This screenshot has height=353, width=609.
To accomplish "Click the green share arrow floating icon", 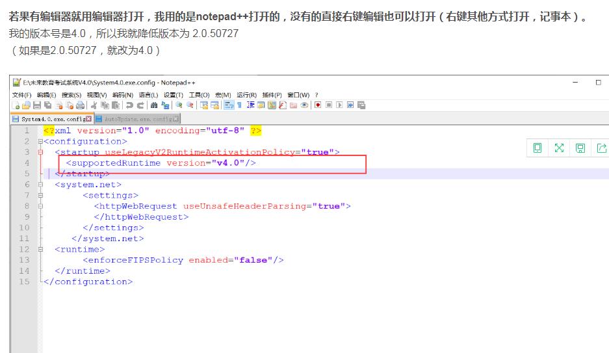I will pyautogui.click(x=602, y=148).
